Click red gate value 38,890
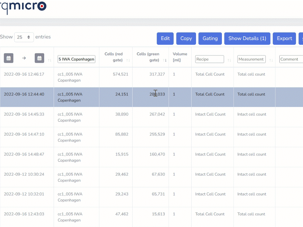Image resolution: width=303 pixels, height=227 pixels. click(122, 114)
